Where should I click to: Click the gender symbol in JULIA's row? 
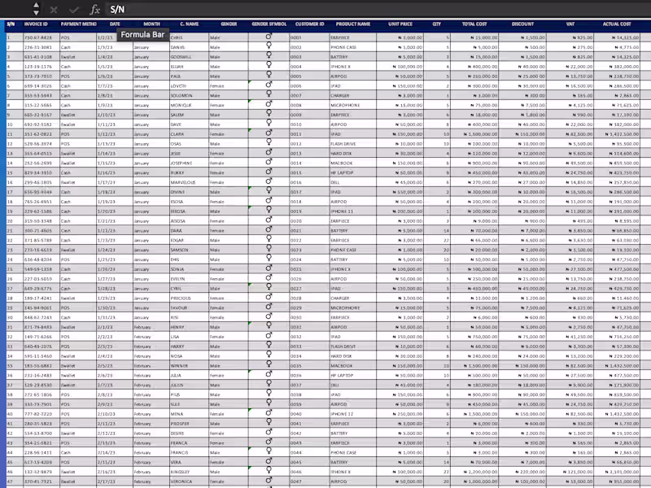(269, 374)
